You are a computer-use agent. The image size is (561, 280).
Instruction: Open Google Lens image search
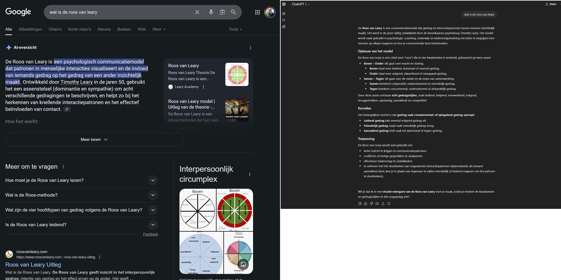(x=222, y=12)
